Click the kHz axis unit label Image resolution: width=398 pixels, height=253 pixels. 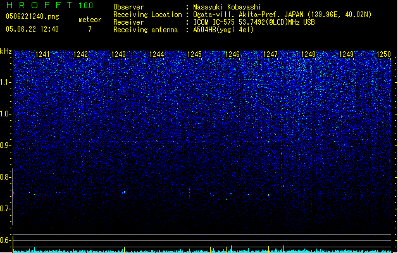point(6,51)
